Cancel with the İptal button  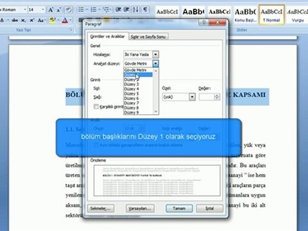coord(210,209)
